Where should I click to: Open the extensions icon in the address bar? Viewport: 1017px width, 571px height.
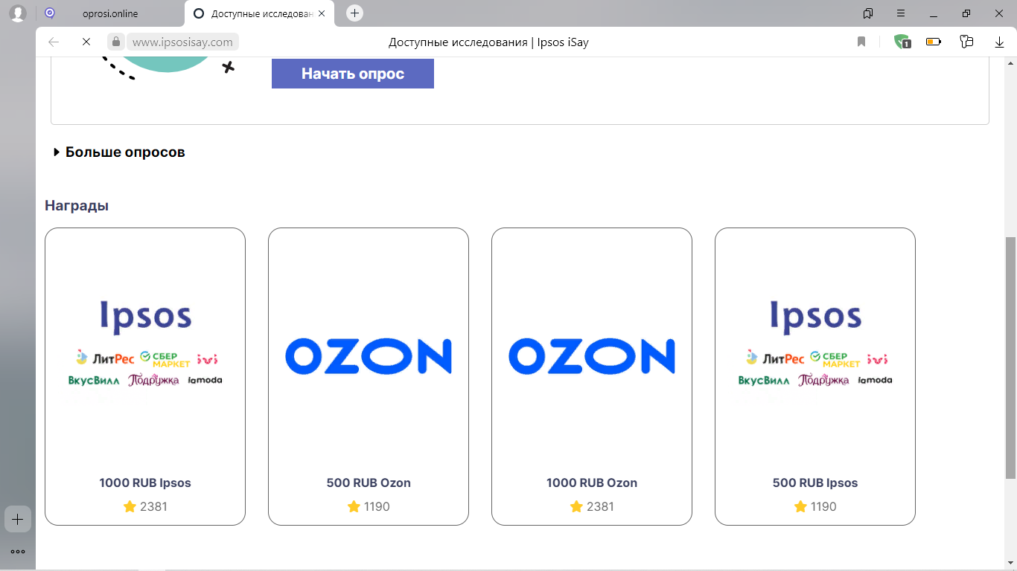click(966, 42)
